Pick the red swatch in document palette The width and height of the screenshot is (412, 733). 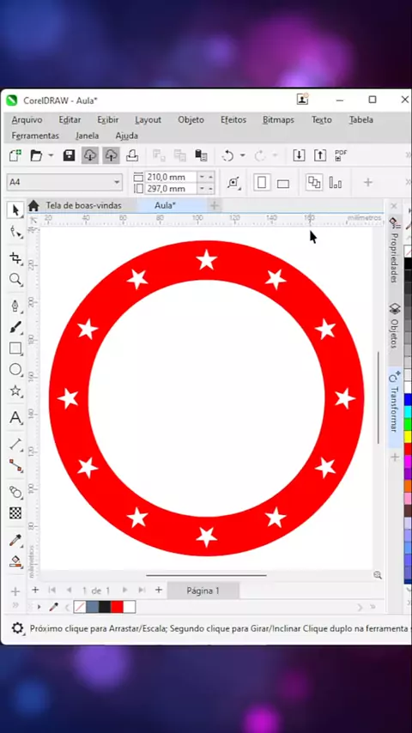(117, 607)
